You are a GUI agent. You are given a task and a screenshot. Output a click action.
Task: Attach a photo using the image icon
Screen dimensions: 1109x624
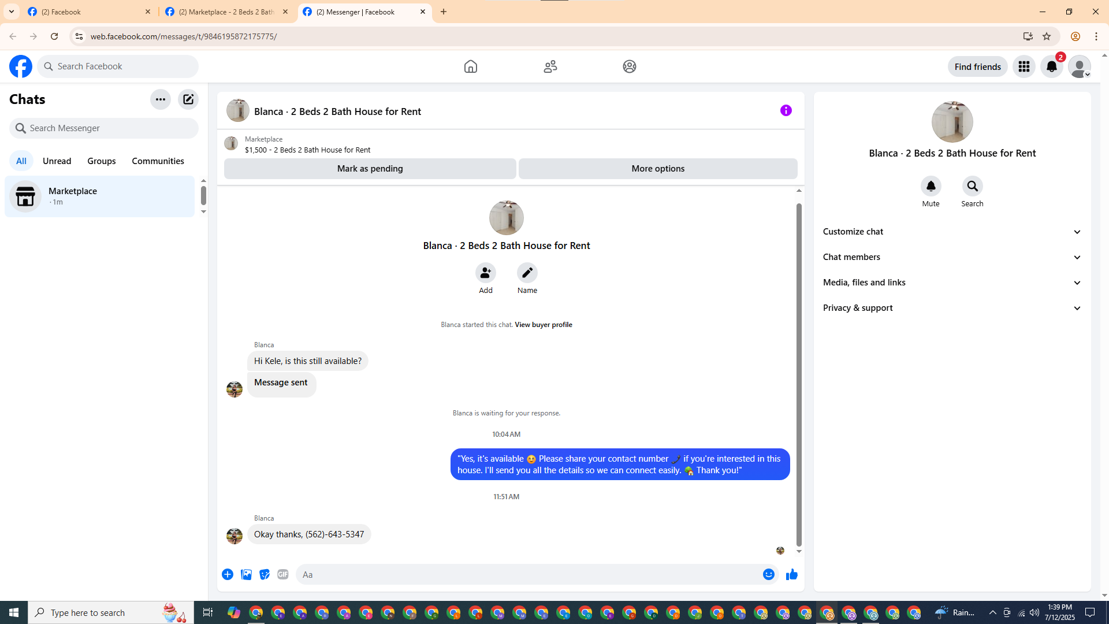click(246, 574)
